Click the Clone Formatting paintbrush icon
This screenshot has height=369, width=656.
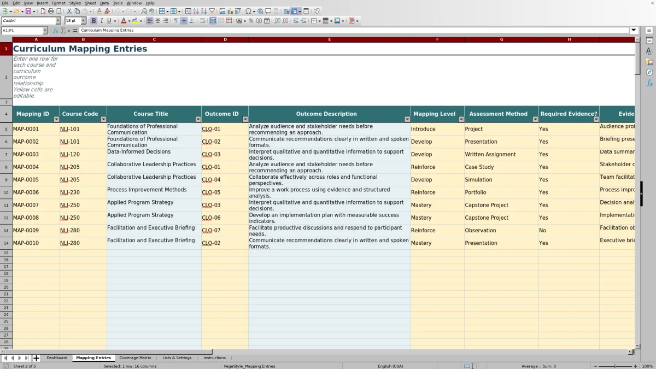tap(99, 11)
